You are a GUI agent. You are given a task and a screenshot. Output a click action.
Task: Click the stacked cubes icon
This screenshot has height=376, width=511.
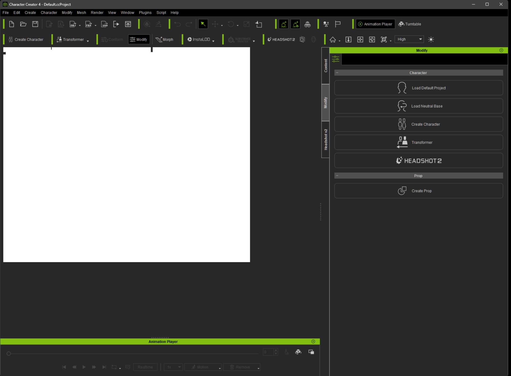(x=307, y=24)
